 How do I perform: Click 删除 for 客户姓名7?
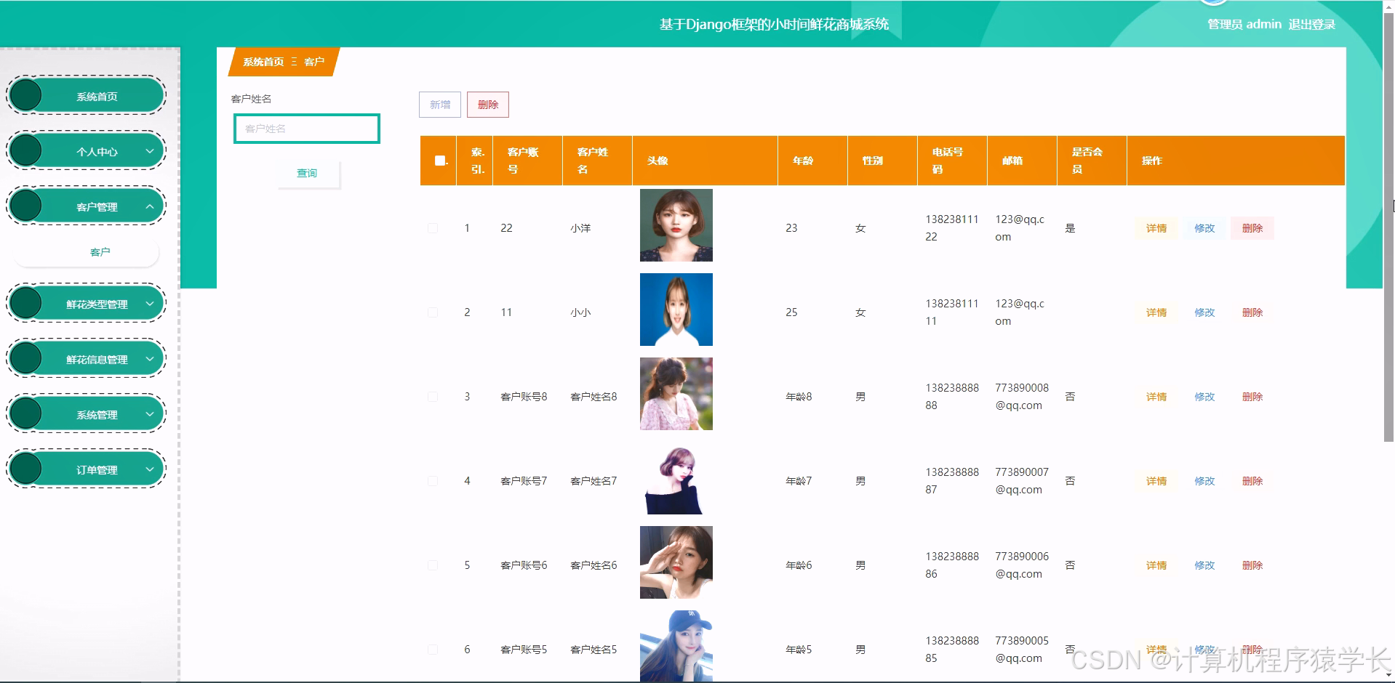coord(1252,481)
